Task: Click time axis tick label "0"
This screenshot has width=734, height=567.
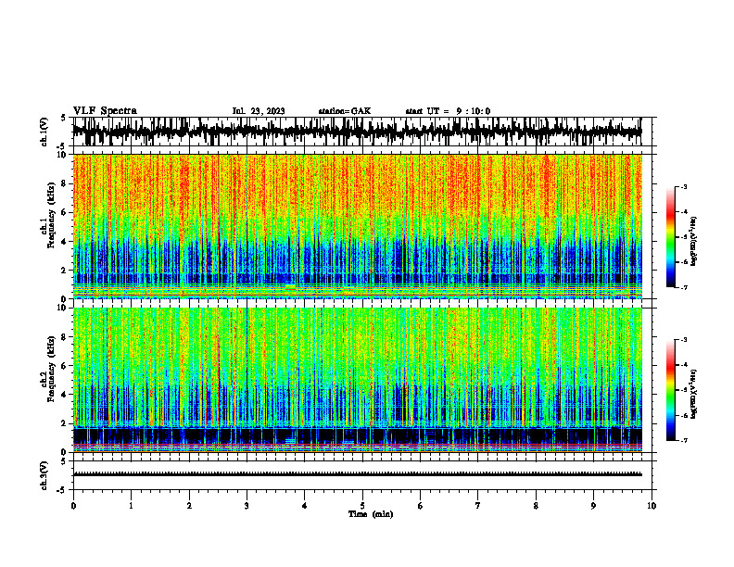Action: 73,506
